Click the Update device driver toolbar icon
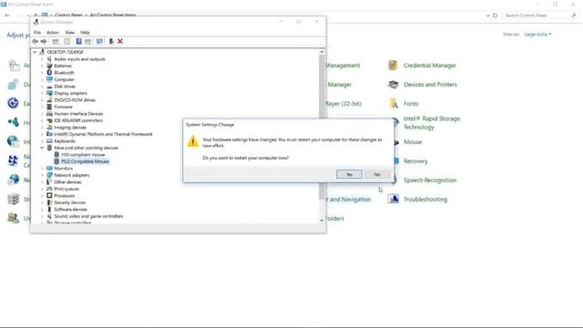The height and width of the screenshot is (328, 583). click(111, 41)
